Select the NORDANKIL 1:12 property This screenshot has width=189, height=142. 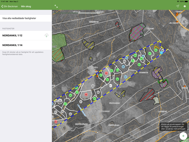click(x=26, y=35)
